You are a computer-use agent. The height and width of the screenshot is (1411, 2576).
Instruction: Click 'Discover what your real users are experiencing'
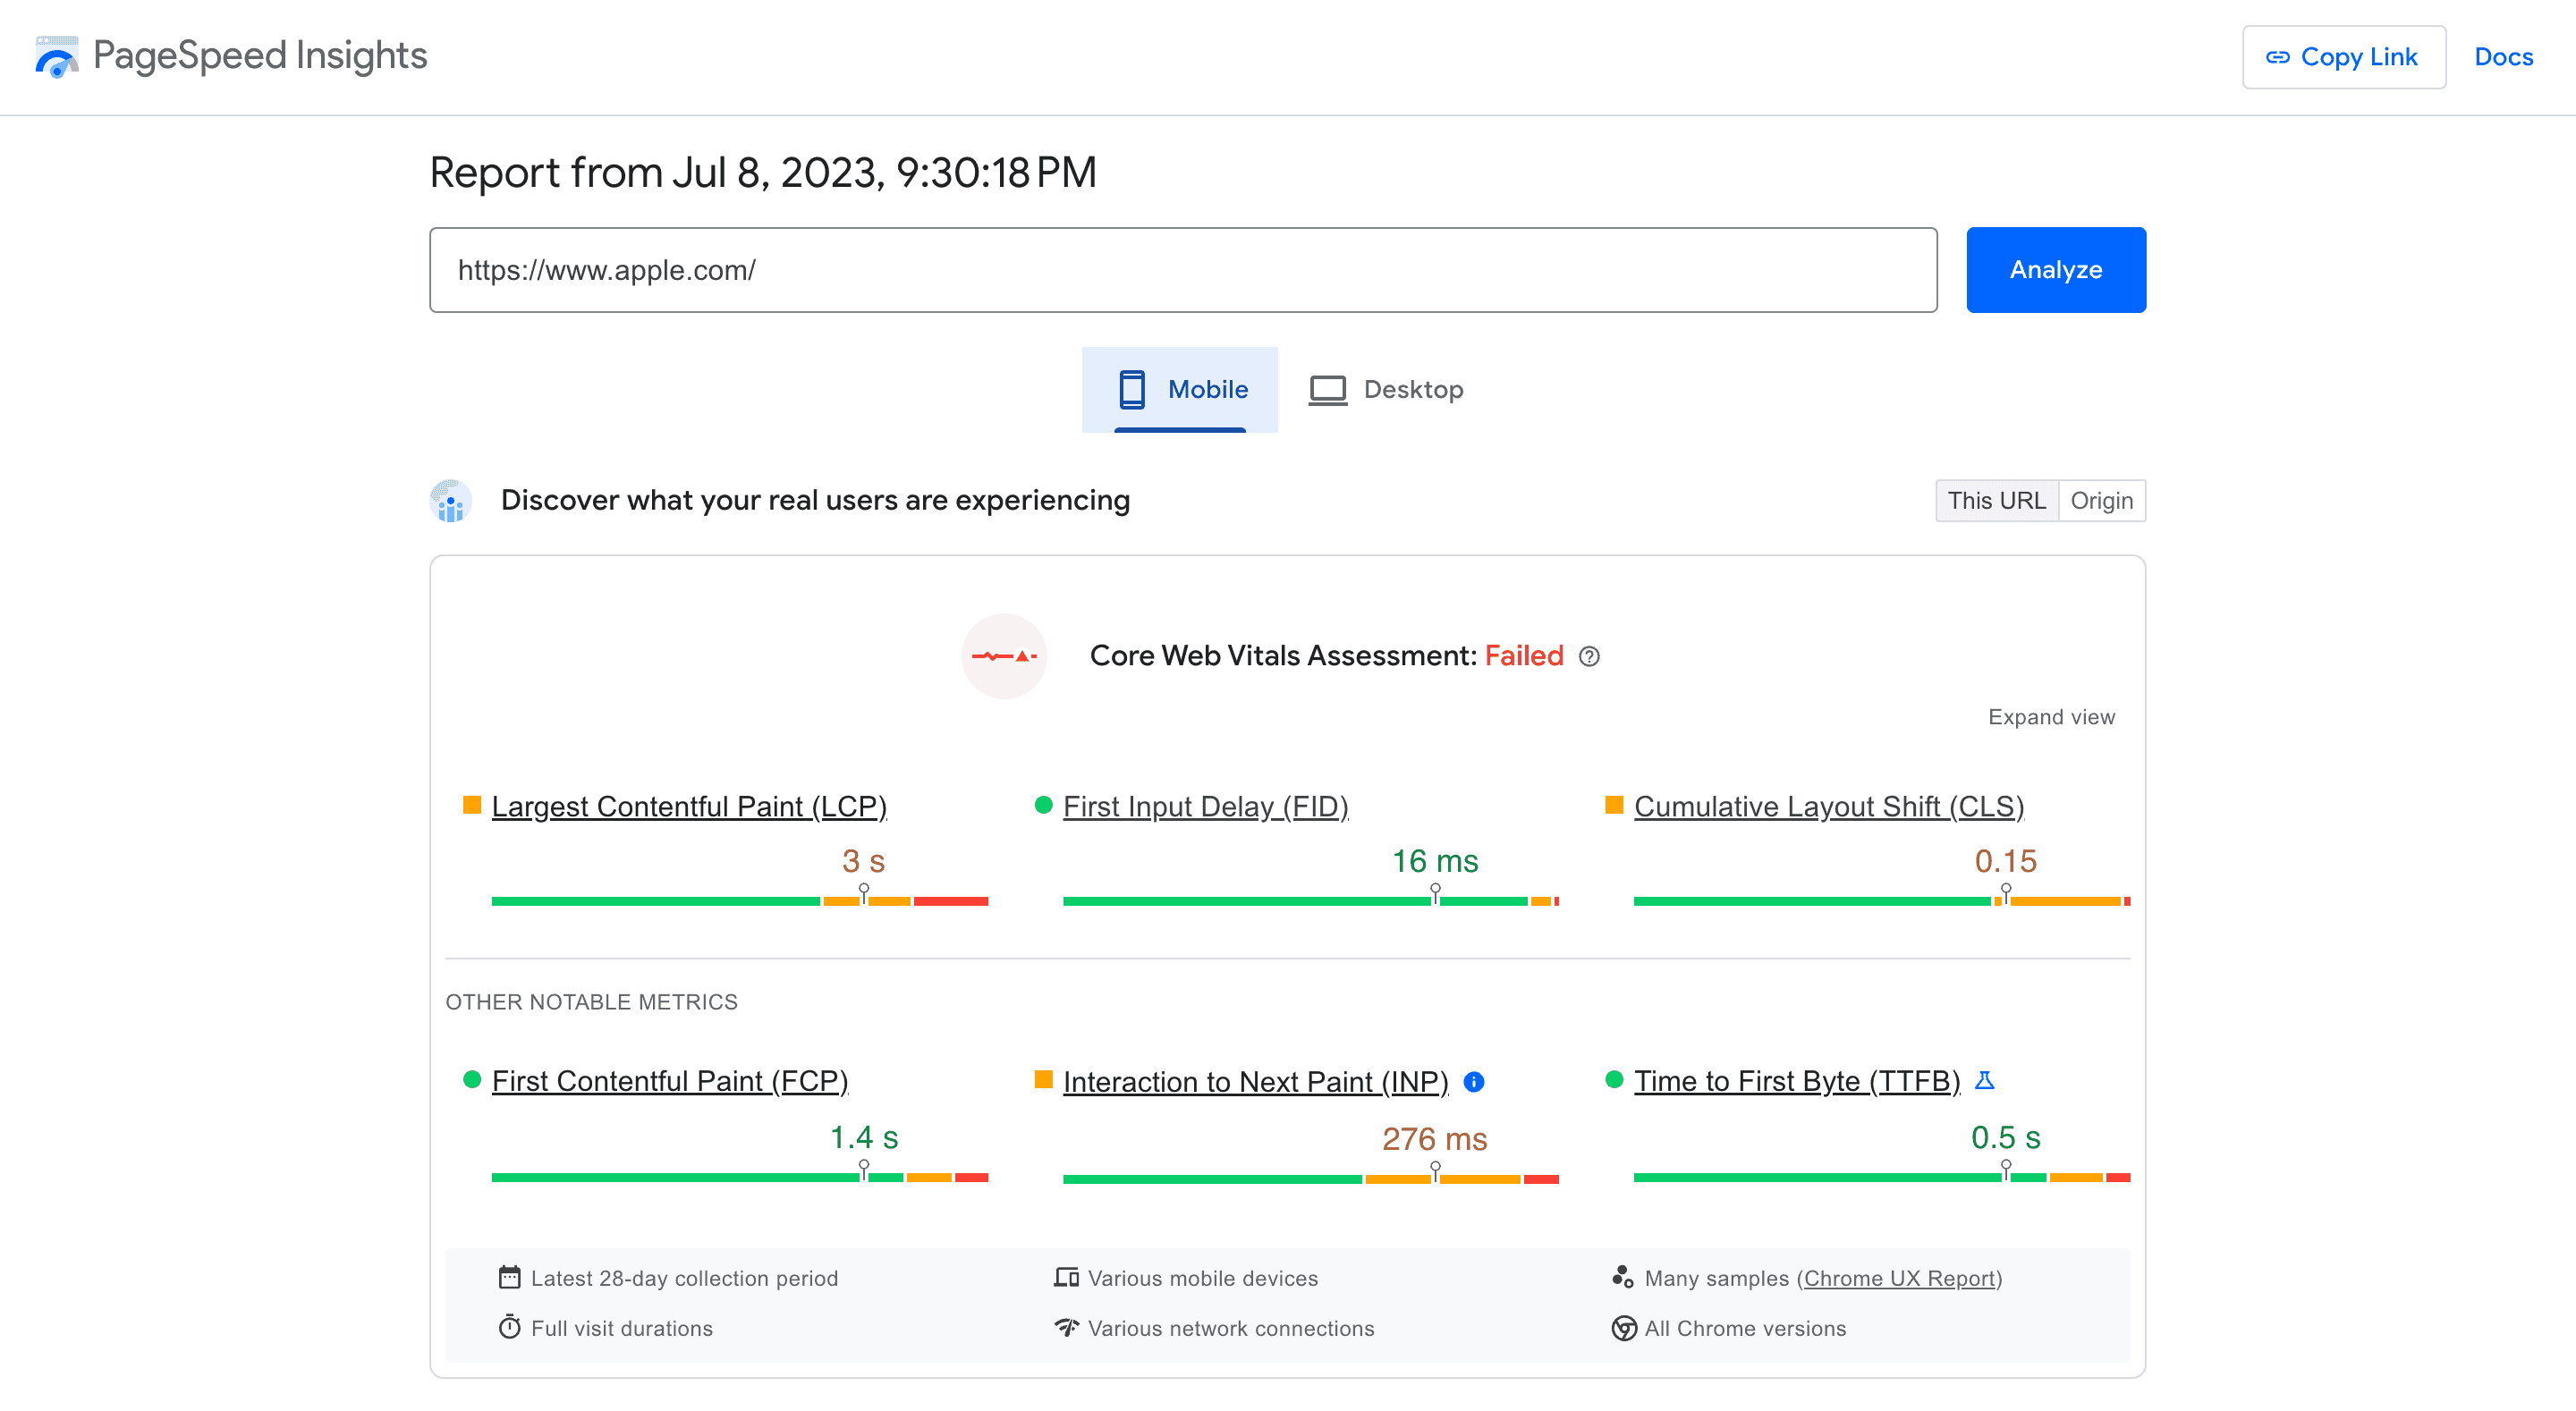coord(815,500)
